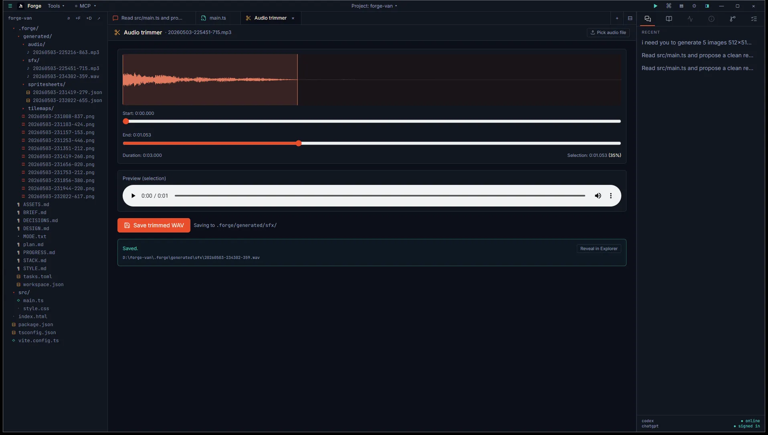Mute the preview audio volume icon
The width and height of the screenshot is (768, 435).
[x=598, y=196]
